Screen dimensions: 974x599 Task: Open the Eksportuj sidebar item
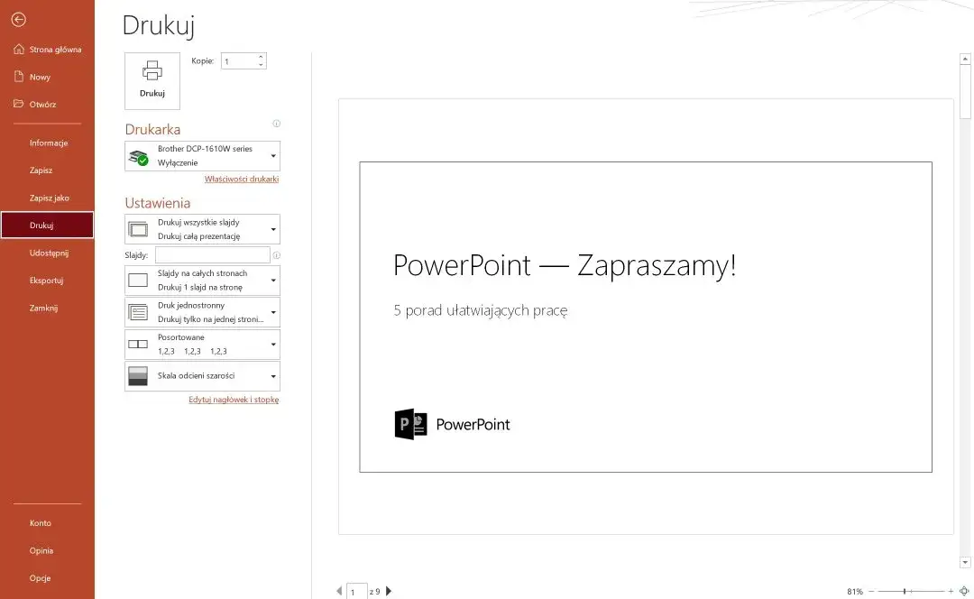(48, 281)
